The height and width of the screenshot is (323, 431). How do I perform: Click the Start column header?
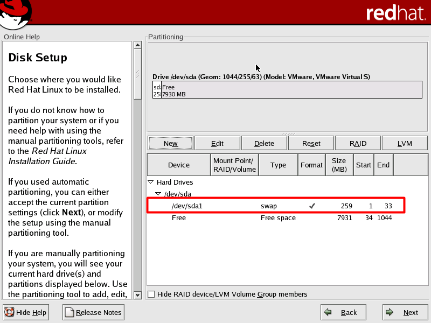[363, 165]
